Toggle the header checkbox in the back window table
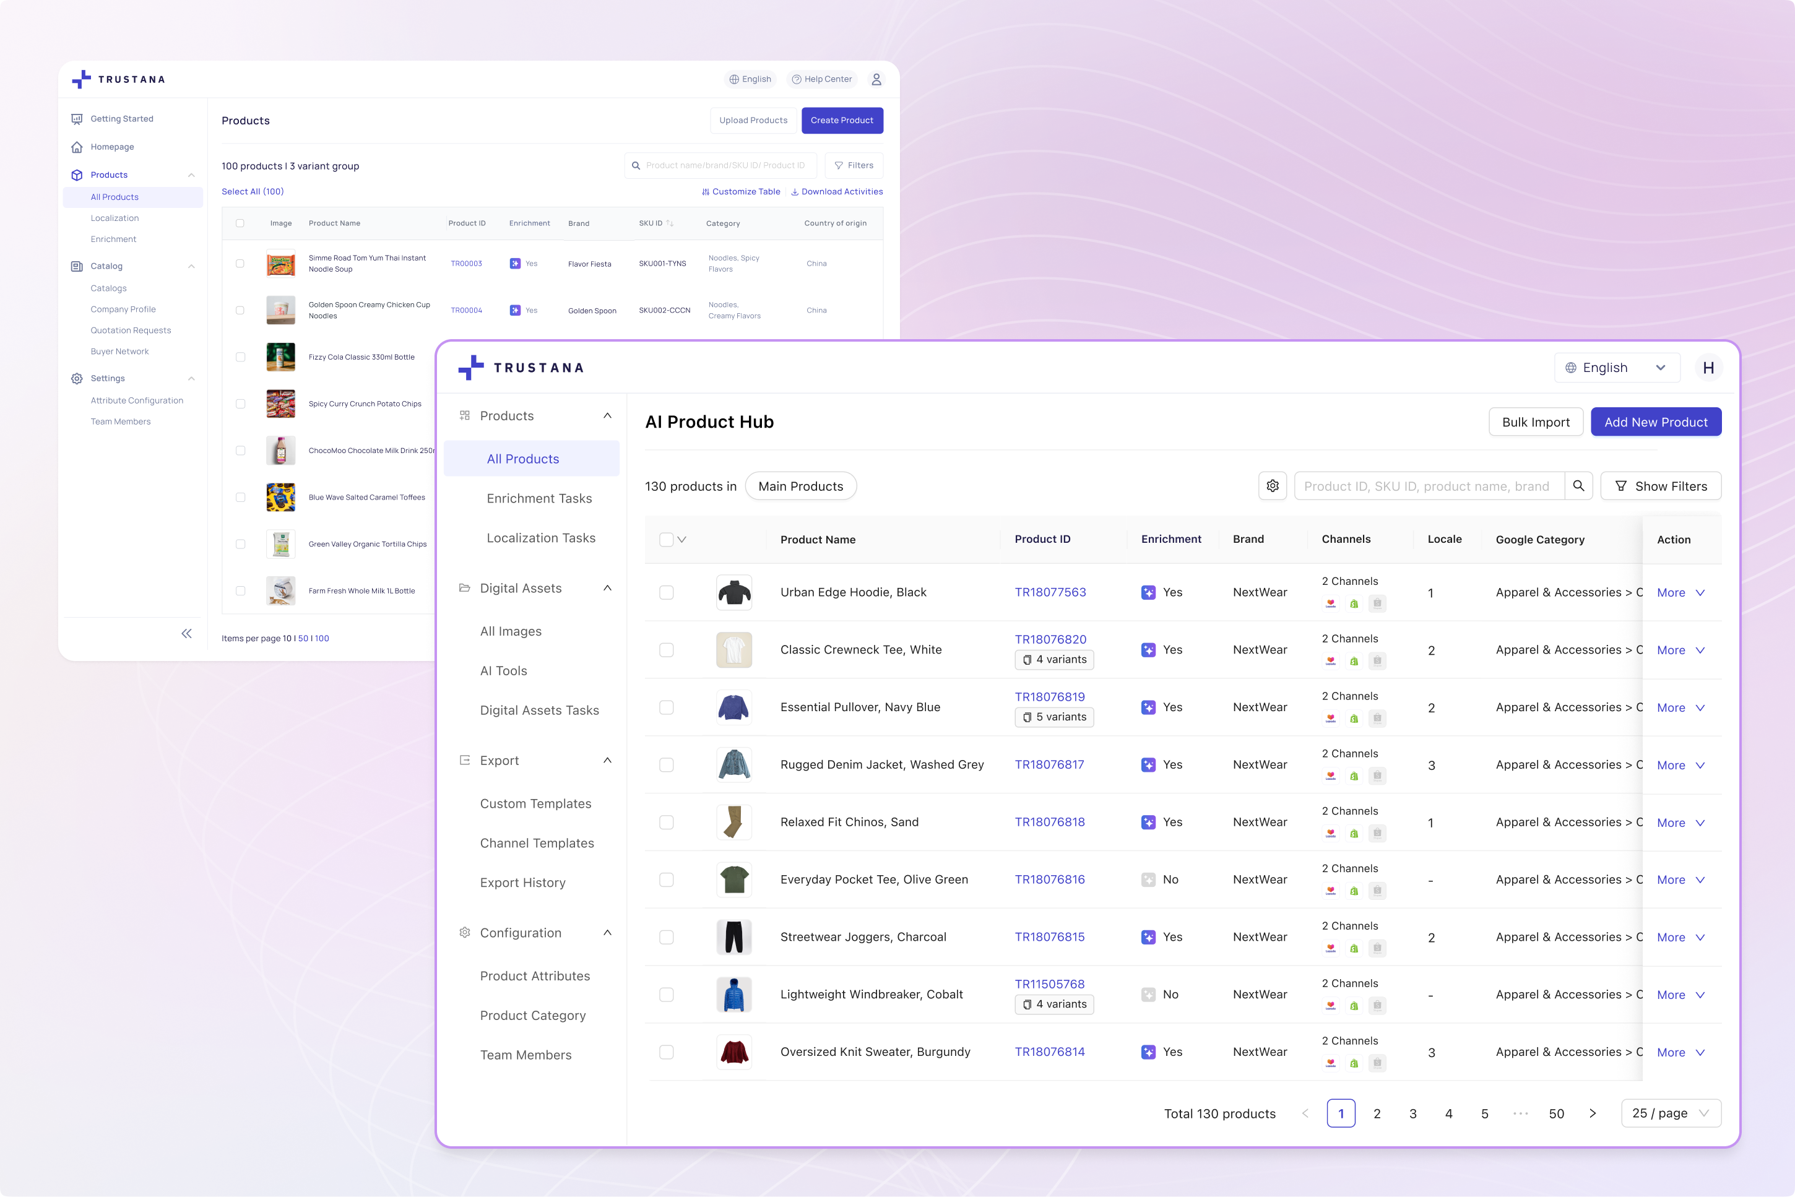 point(240,223)
